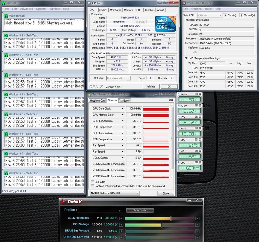Click GPU-Z camera screenshot icon
The image size is (259, 242).
[171, 100]
